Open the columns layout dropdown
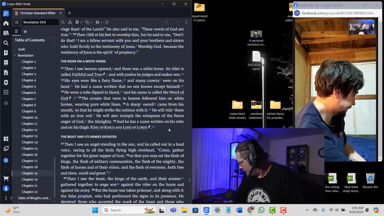 (x=102, y=22)
